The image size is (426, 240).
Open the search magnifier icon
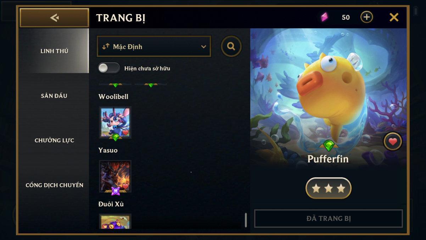(x=231, y=46)
